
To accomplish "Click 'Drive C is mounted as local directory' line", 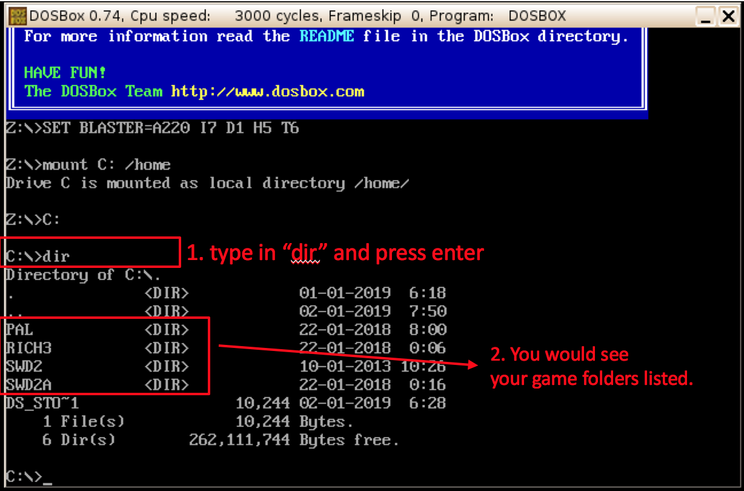I will 208,183.
